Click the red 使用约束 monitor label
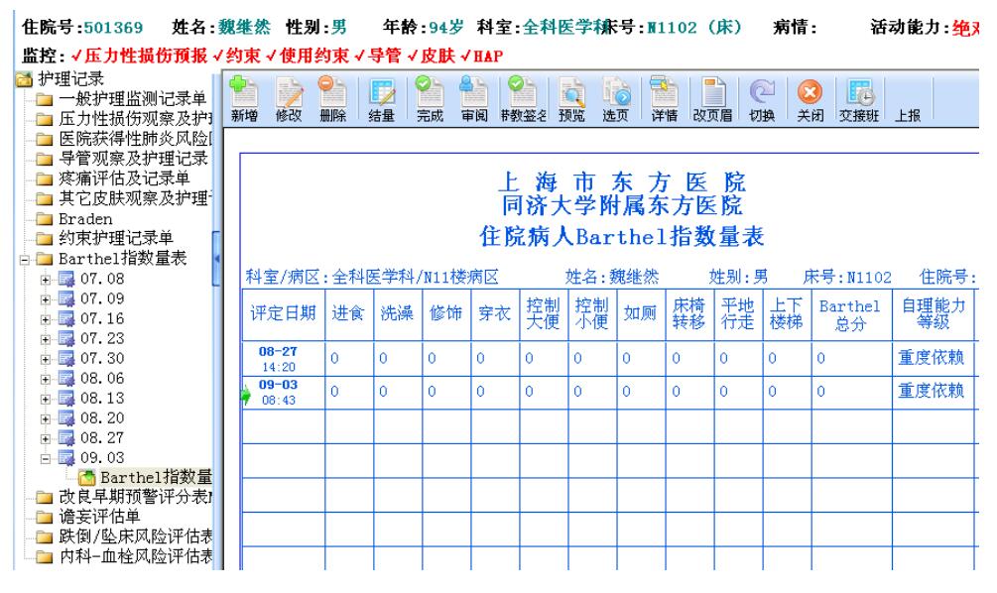The width and height of the screenshot is (997, 593). tap(314, 56)
